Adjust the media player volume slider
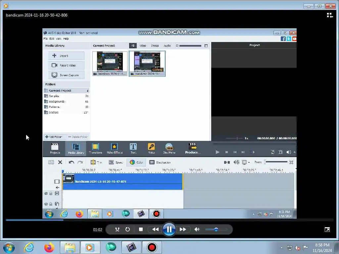339x254 pixels. 216,230
